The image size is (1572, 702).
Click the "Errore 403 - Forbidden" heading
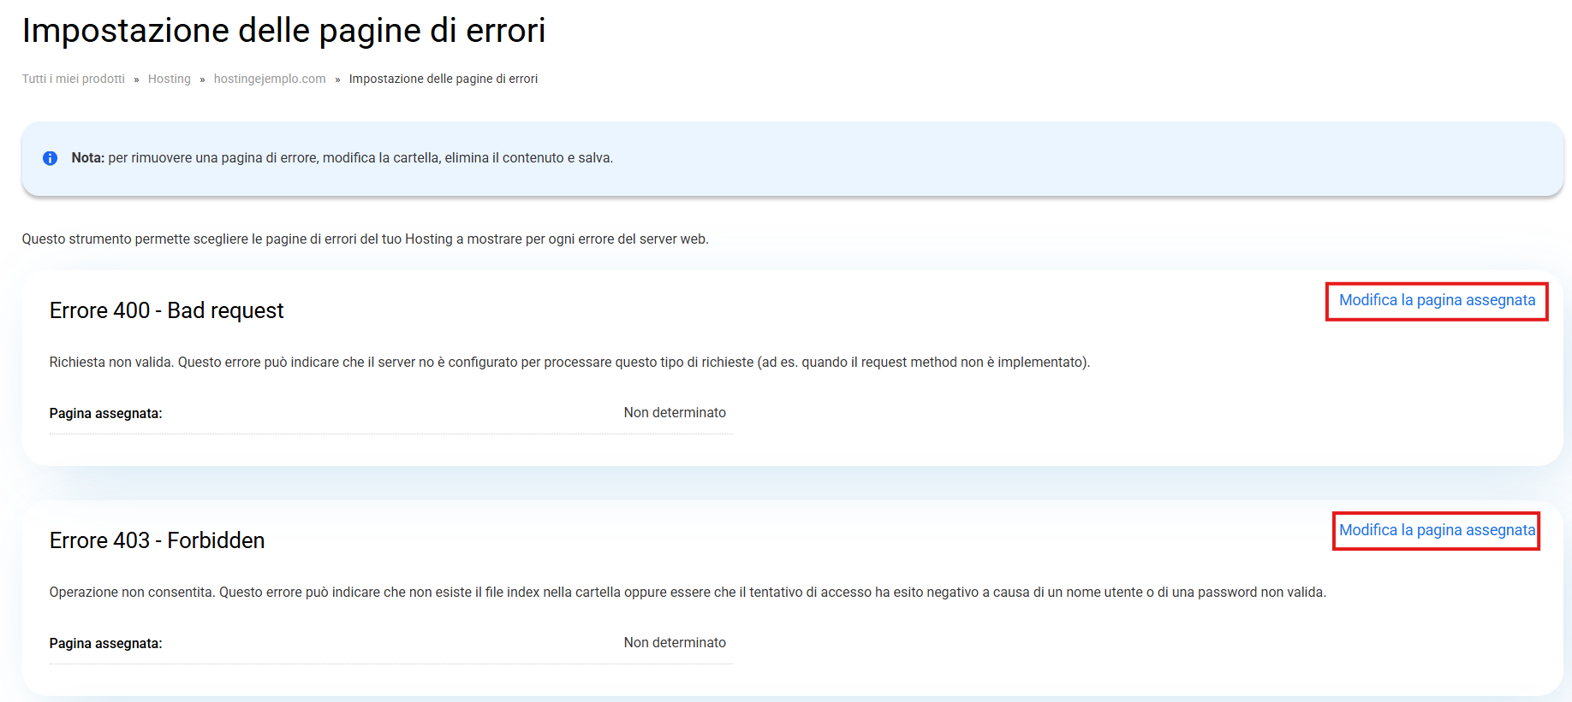tap(157, 540)
